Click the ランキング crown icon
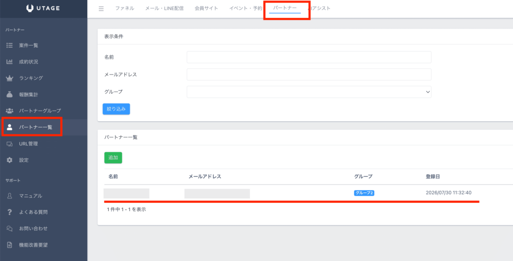The height and width of the screenshot is (261, 513). [x=10, y=78]
